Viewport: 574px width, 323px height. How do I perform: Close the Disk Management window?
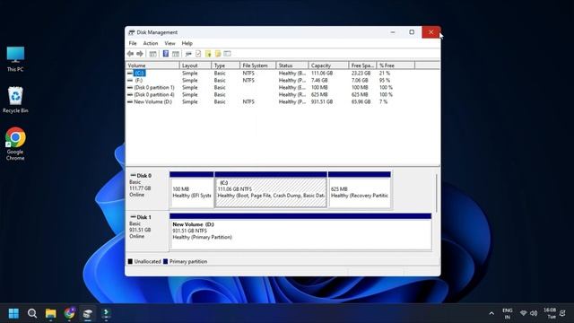(x=430, y=32)
